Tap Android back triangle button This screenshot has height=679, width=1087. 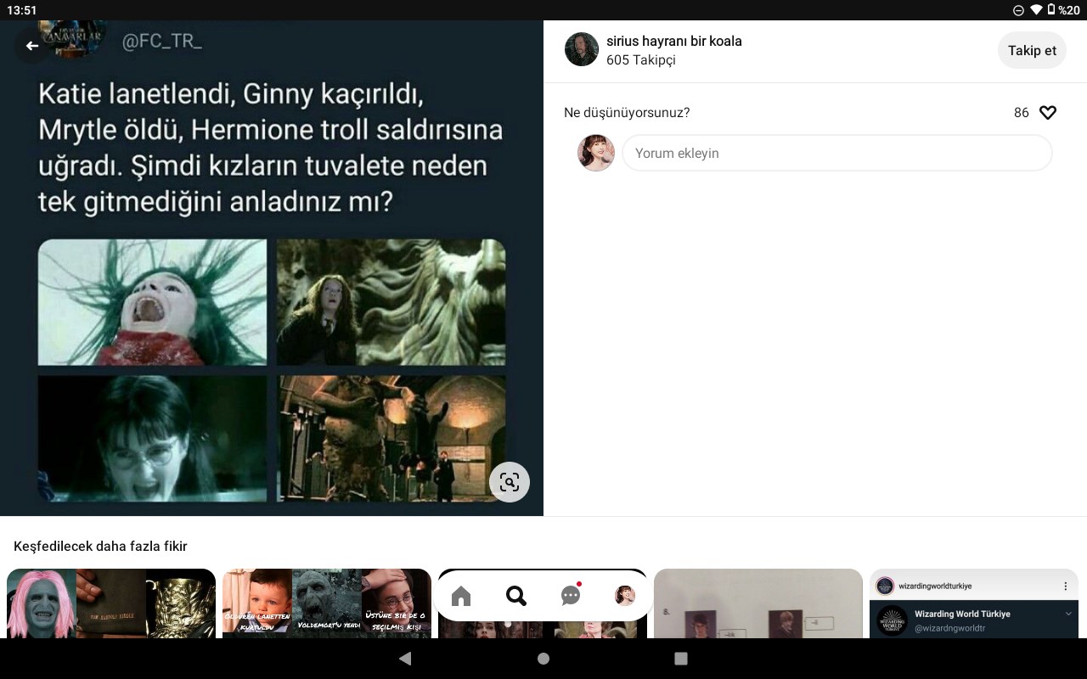coord(405,659)
